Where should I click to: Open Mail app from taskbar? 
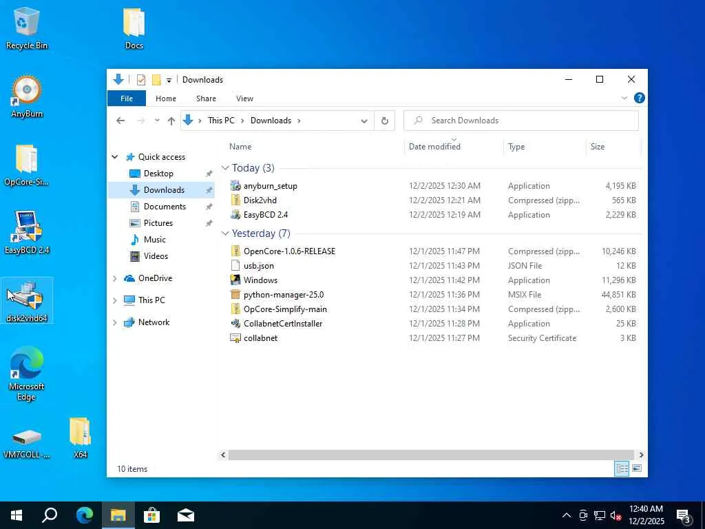coord(186,515)
